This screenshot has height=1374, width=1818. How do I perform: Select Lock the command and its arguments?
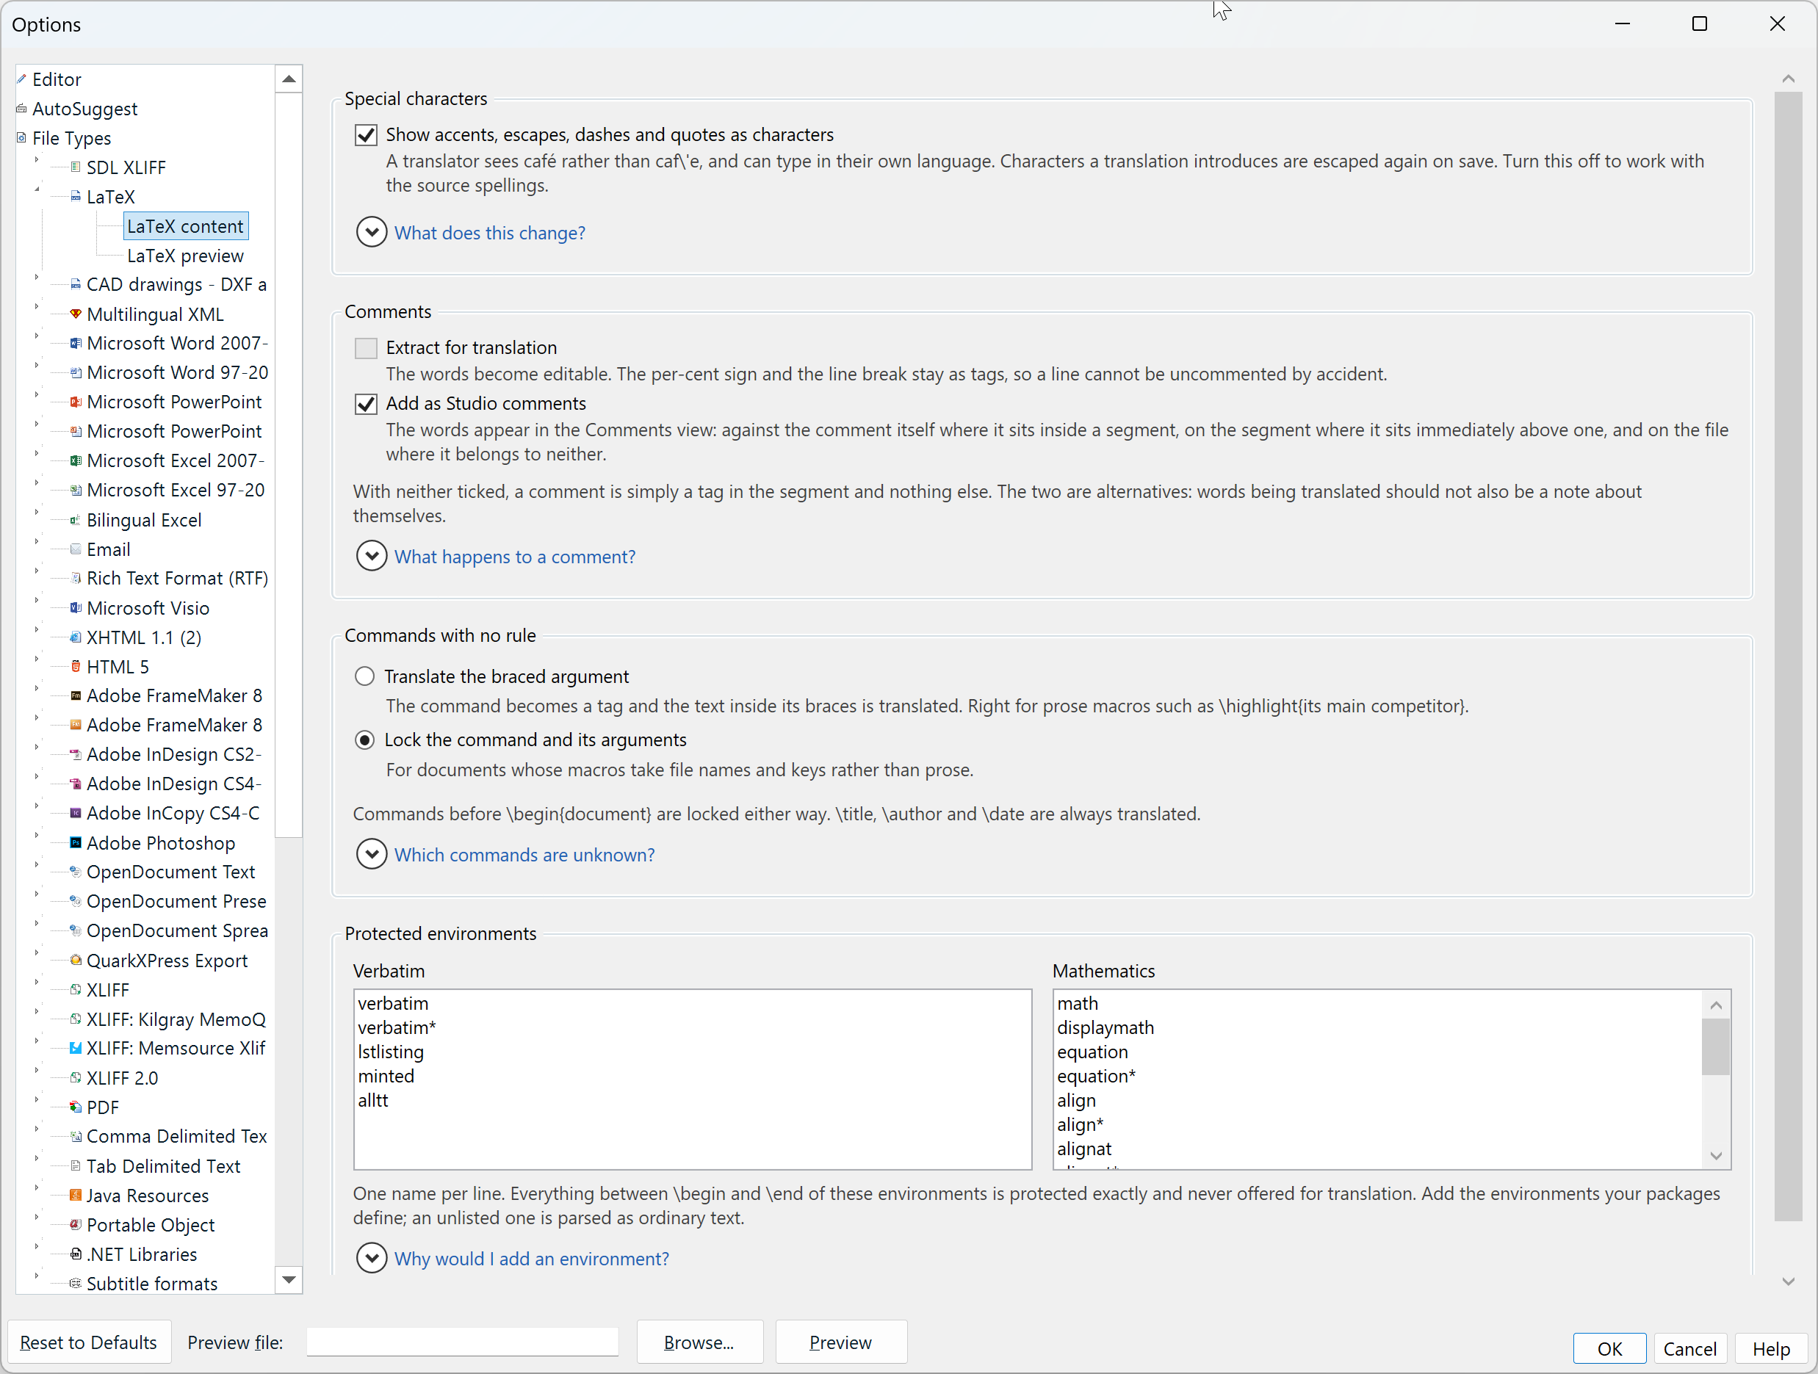point(364,740)
